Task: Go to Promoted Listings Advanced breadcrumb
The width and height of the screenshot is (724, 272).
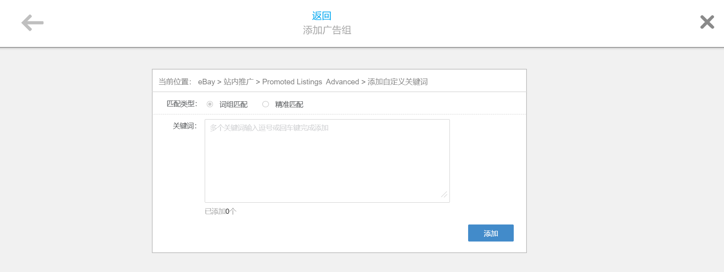Action: coord(310,82)
